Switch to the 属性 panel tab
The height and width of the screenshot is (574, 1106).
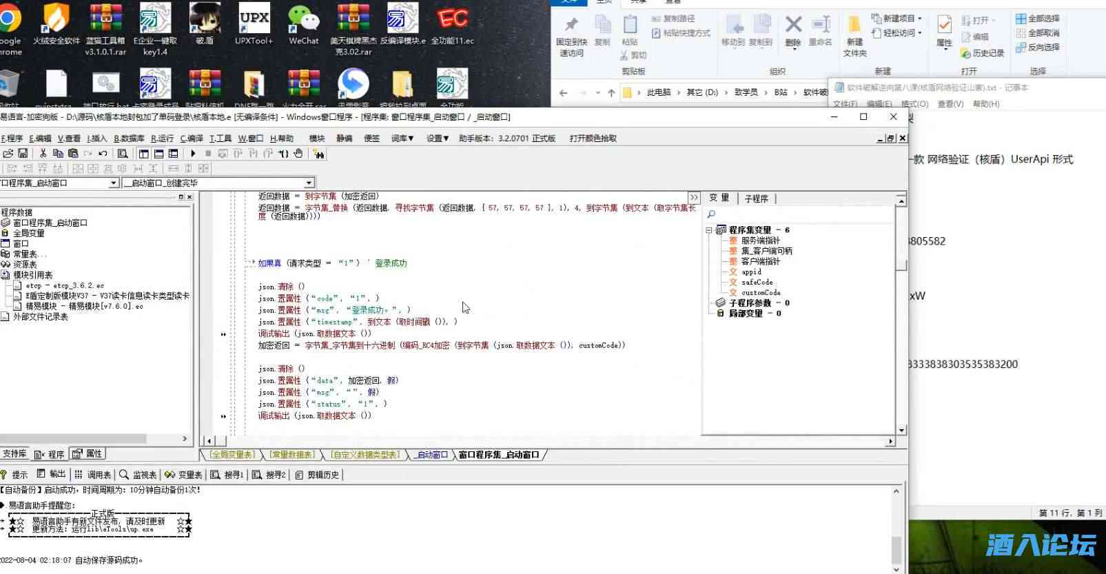pos(88,454)
